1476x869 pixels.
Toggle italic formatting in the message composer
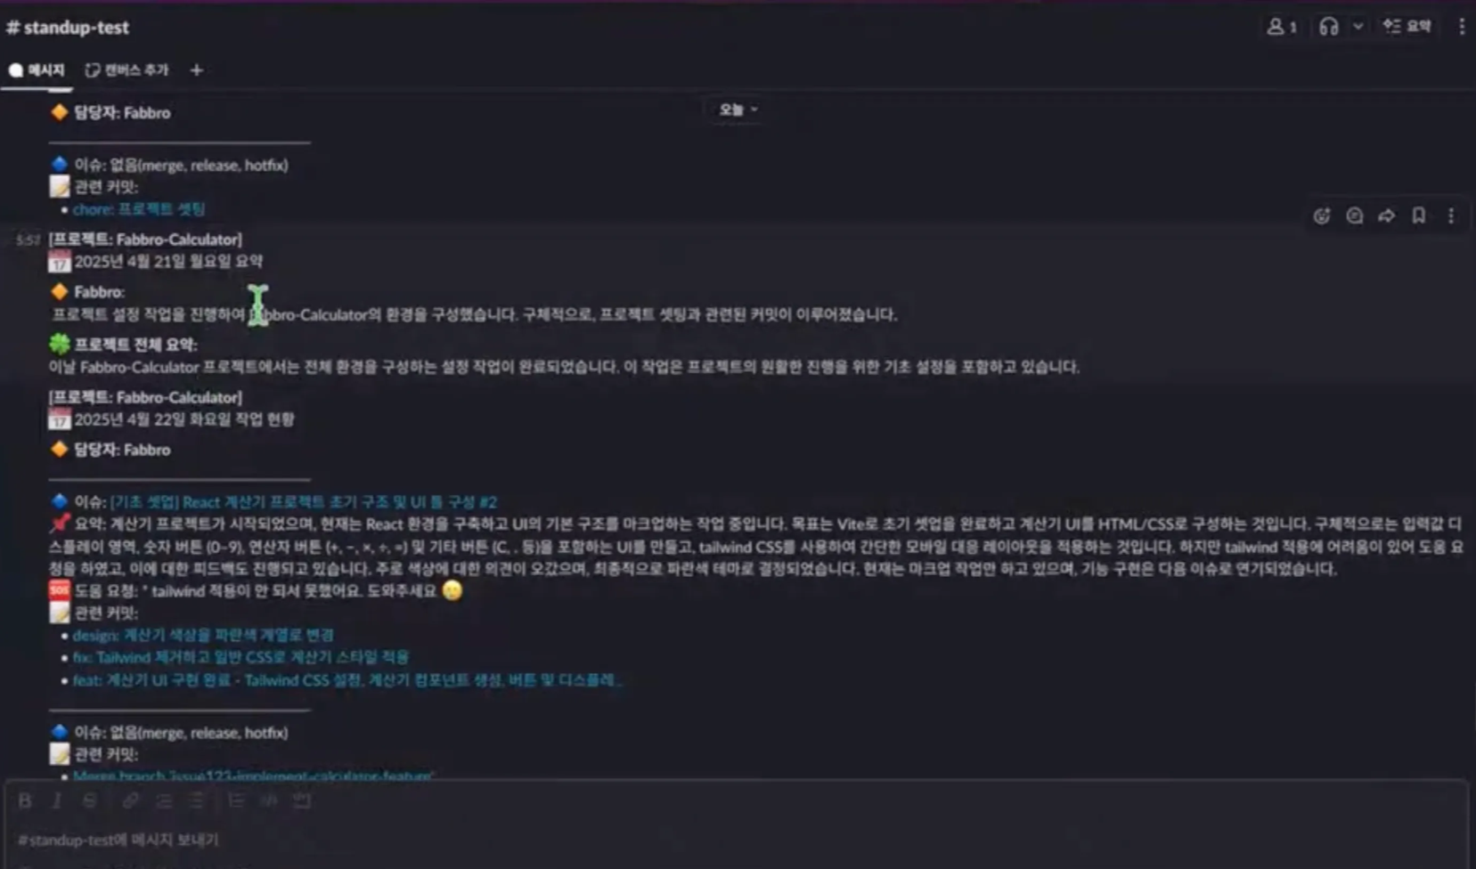click(57, 800)
